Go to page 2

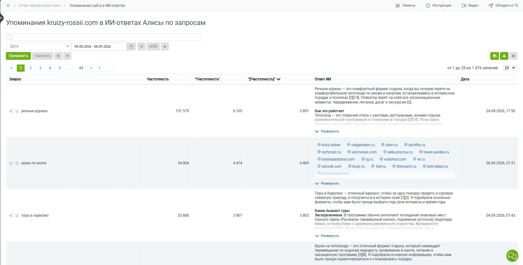tap(31, 68)
